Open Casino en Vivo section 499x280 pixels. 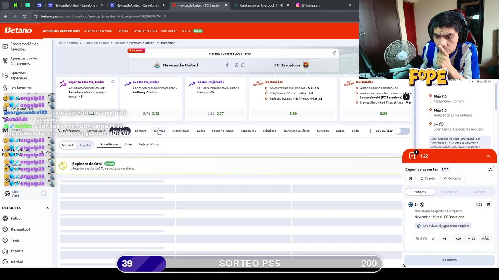point(144,31)
